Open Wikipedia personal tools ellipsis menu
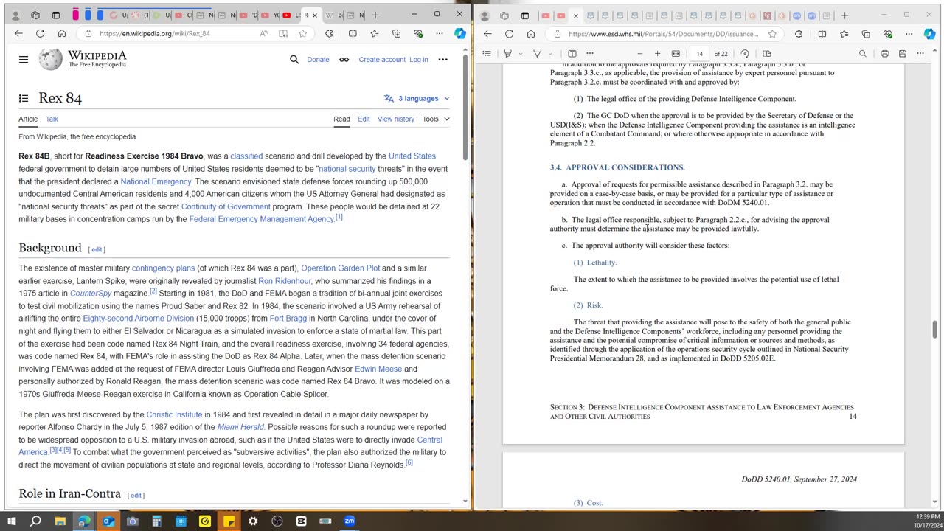The width and height of the screenshot is (944, 531). [x=442, y=60]
